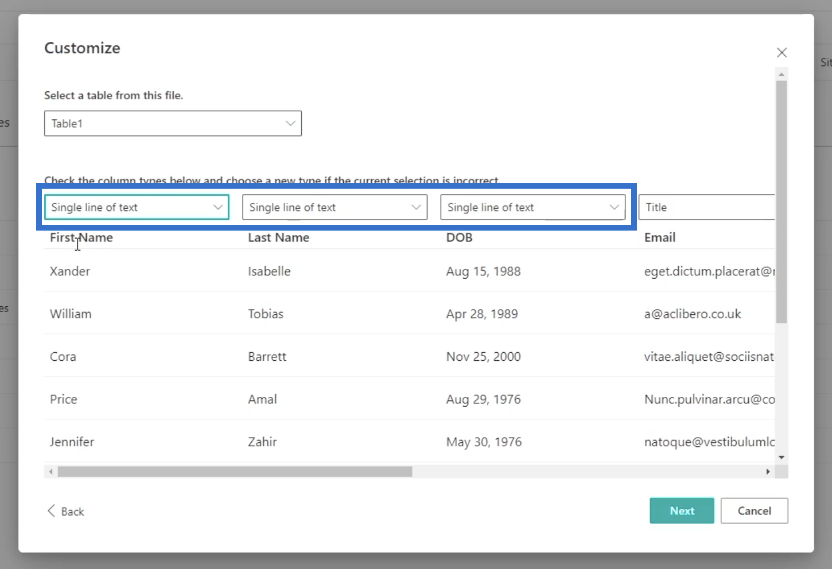Open the Table1 table selection dropdown
The width and height of the screenshot is (832, 569).
pyautogui.click(x=173, y=123)
